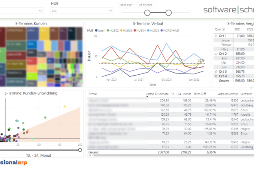Grab the right date range slider handle
This screenshot has width=254, height=169.
click(168, 13)
